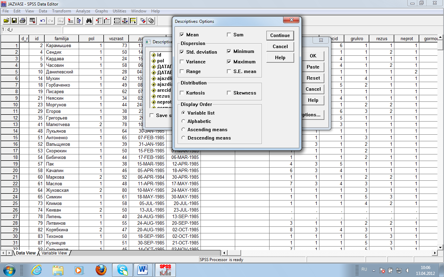Screen dimensions: 444x277
Task: Click Reset in the Descriptives dialog
Action: pos(313,78)
